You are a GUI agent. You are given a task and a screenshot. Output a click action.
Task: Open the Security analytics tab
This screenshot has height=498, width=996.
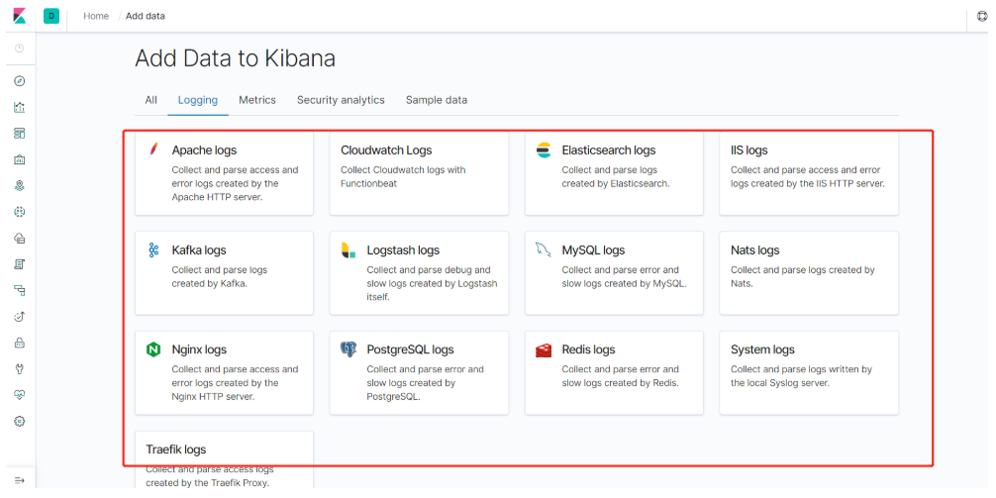coord(341,100)
